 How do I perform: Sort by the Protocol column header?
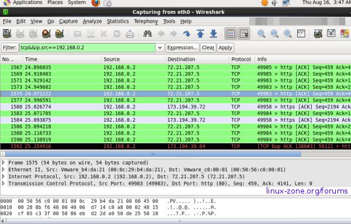coord(242,59)
